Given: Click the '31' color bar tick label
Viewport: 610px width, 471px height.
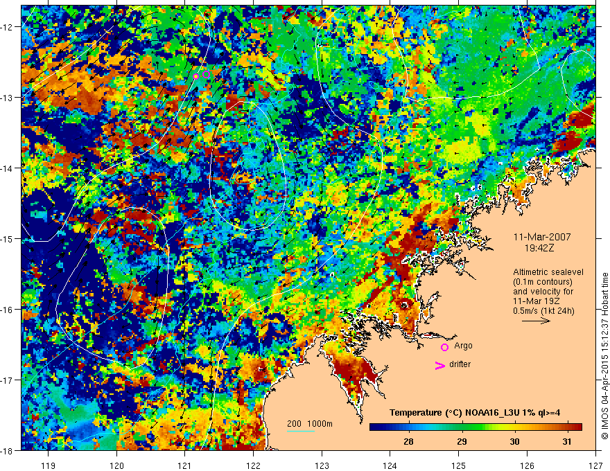Looking at the screenshot, I should [567, 441].
